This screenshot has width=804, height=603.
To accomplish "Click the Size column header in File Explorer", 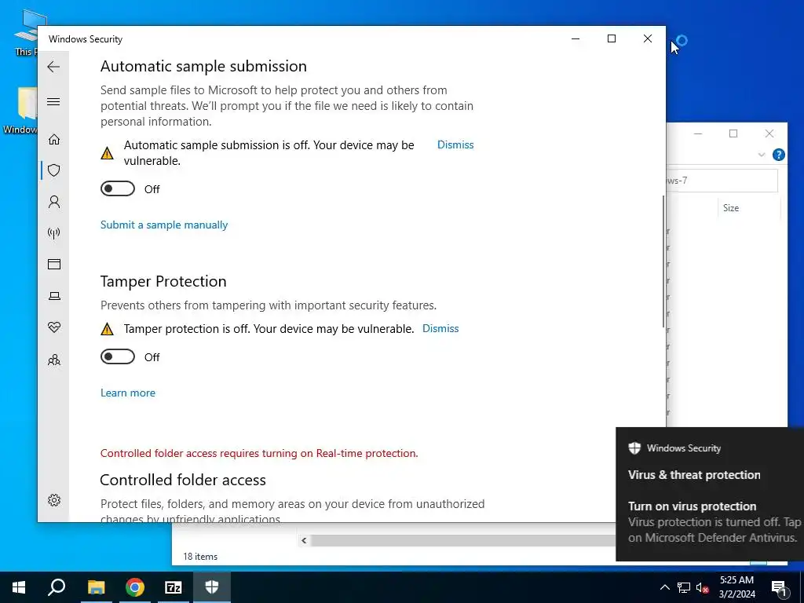I will (731, 207).
